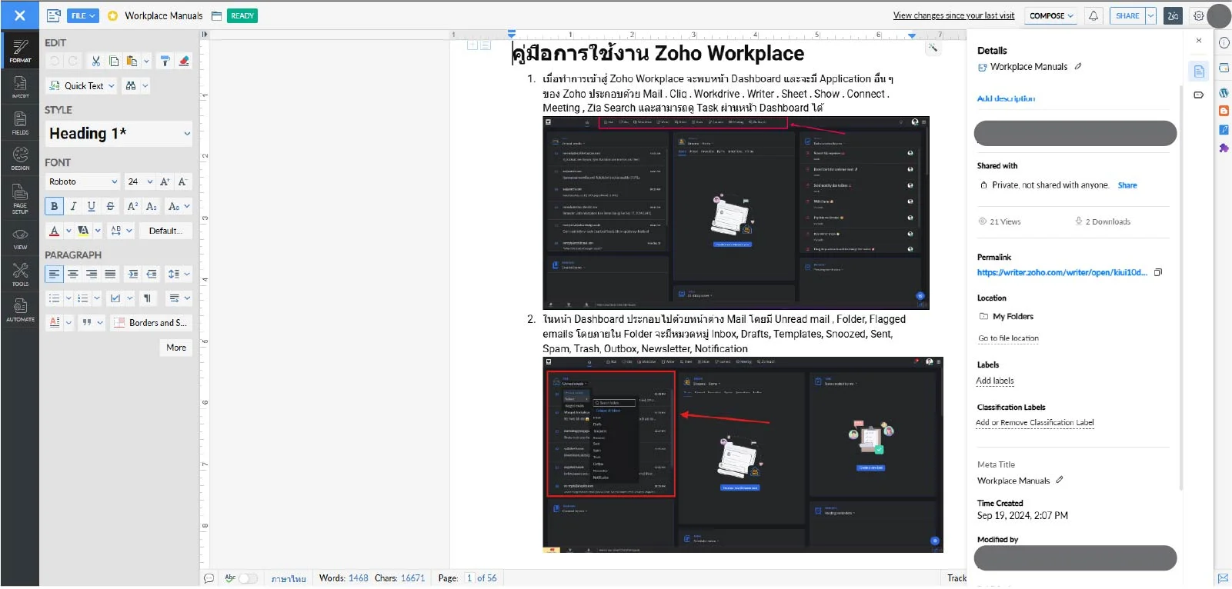
Task: Toggle show paragraph marks pilcrow
Action: click(147, 298)
